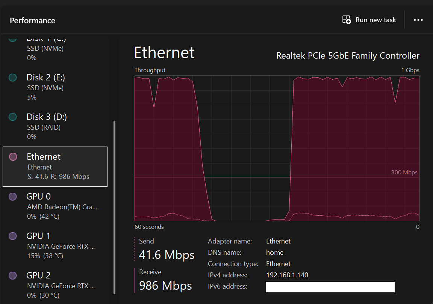Viewport: 433px width, 304px height.
Task: Click the Ethernet pink circle icon
Action: point(12,157)
